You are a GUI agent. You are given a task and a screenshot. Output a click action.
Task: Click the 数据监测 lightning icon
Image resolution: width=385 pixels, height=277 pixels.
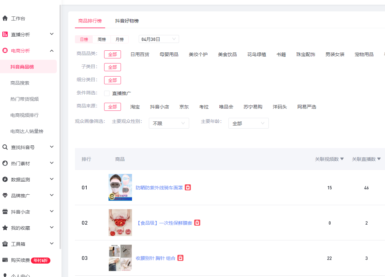pyautogui.click(x=5, y=179)
